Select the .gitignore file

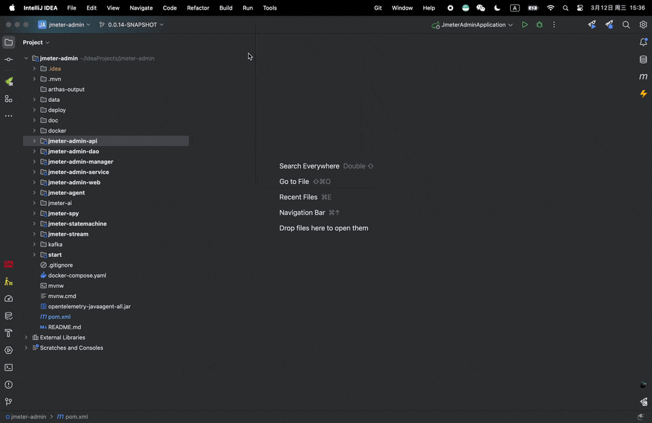tap(60, 265)
